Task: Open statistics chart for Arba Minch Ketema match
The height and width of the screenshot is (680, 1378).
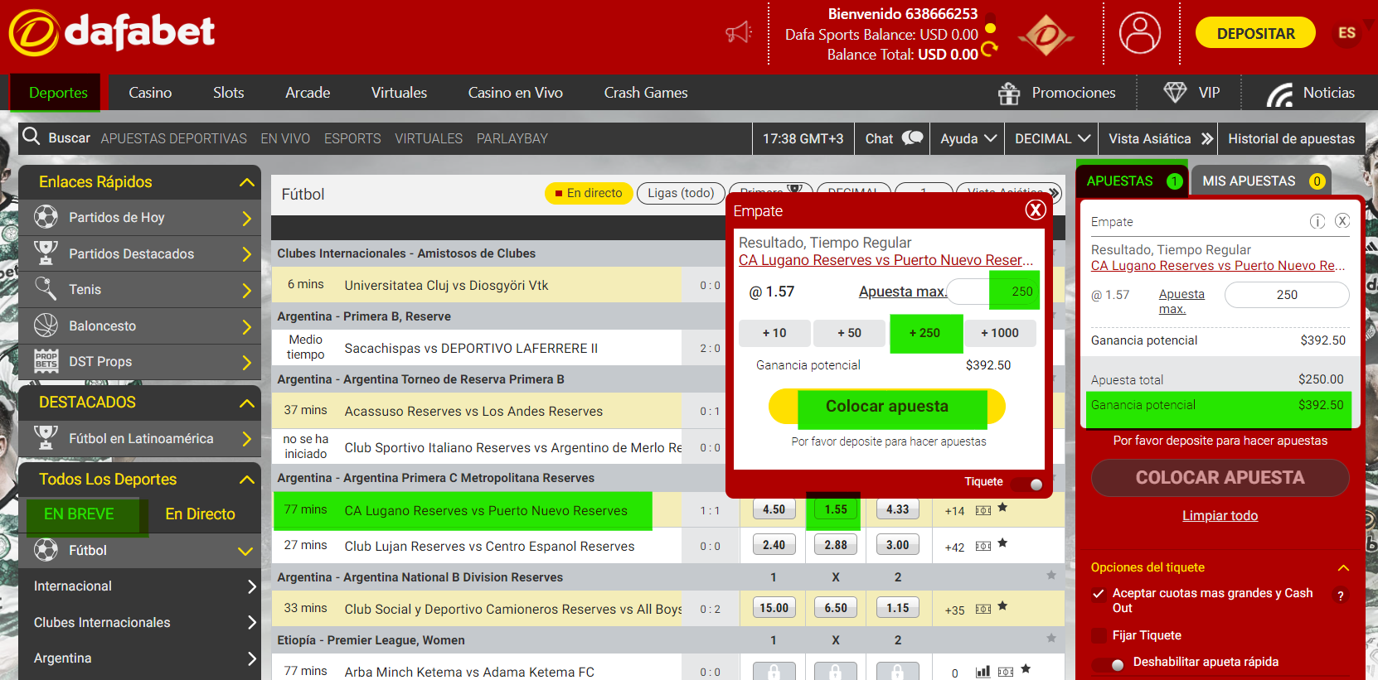Action: [983, 672]
